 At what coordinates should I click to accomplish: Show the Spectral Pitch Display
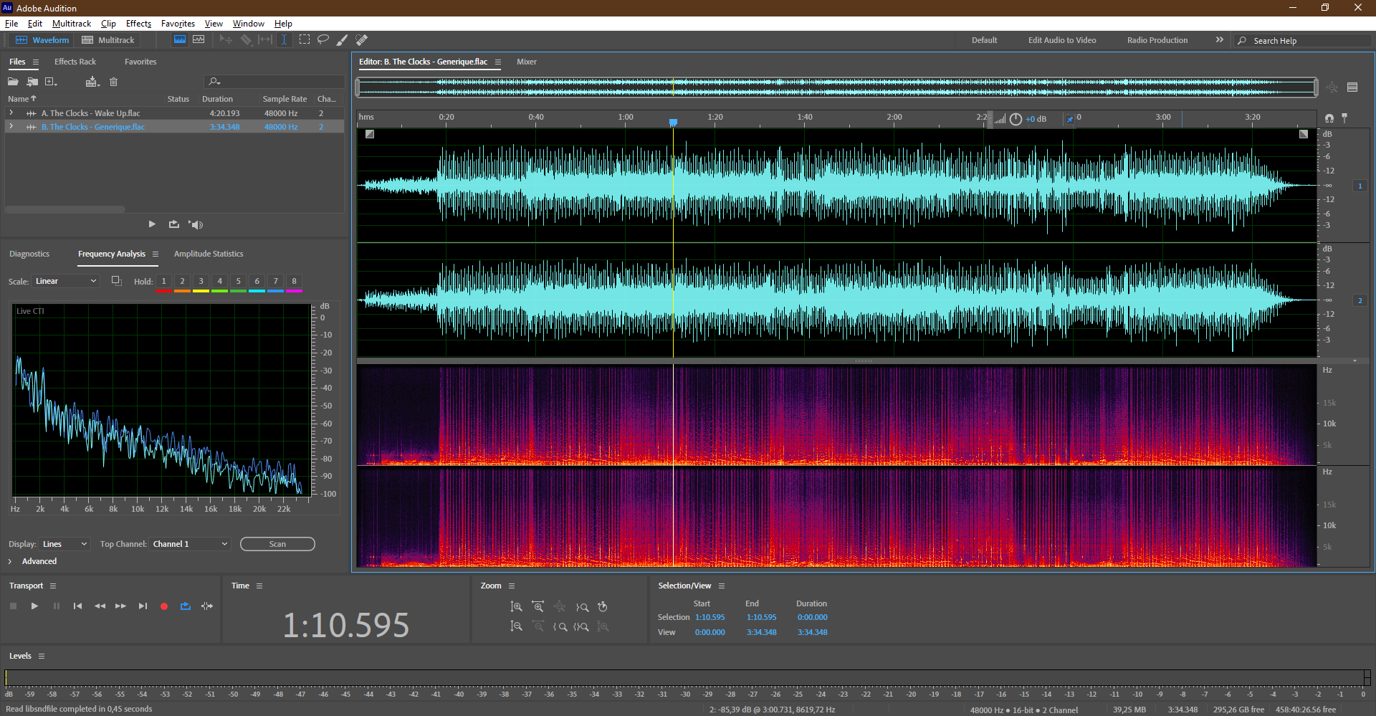click(199, 40)
